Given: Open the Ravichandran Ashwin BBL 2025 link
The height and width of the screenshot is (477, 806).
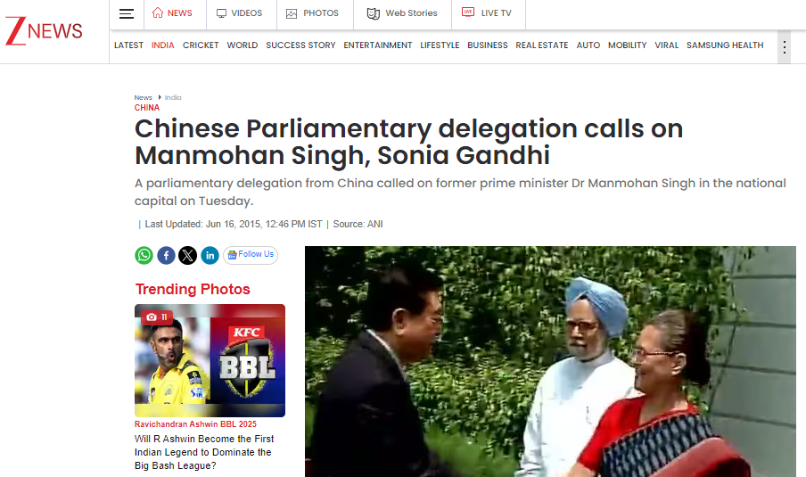Looking at the screenshot, I should tap(195, 424).
